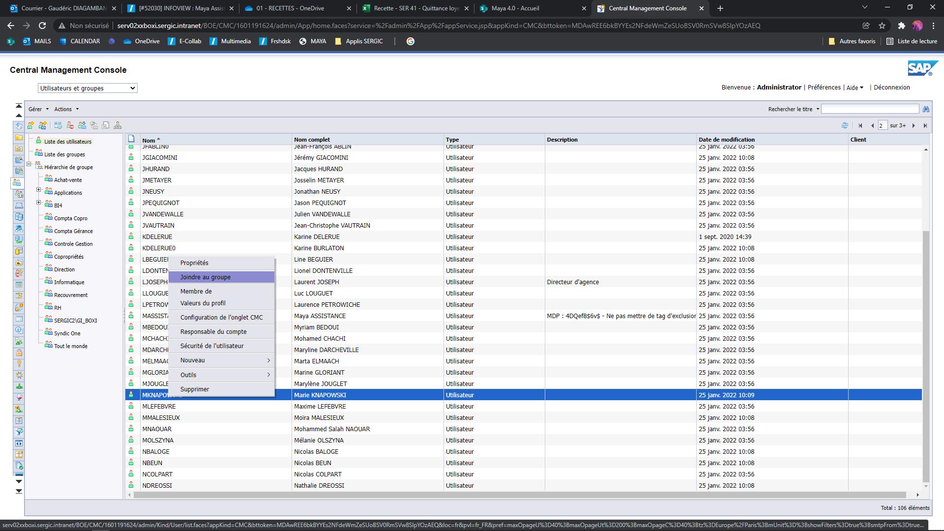The height and width of the screenshot is (531, 944).
Task: Select Supprimer in the context menu
Action: pyautogui.click(x=195, y=389)
